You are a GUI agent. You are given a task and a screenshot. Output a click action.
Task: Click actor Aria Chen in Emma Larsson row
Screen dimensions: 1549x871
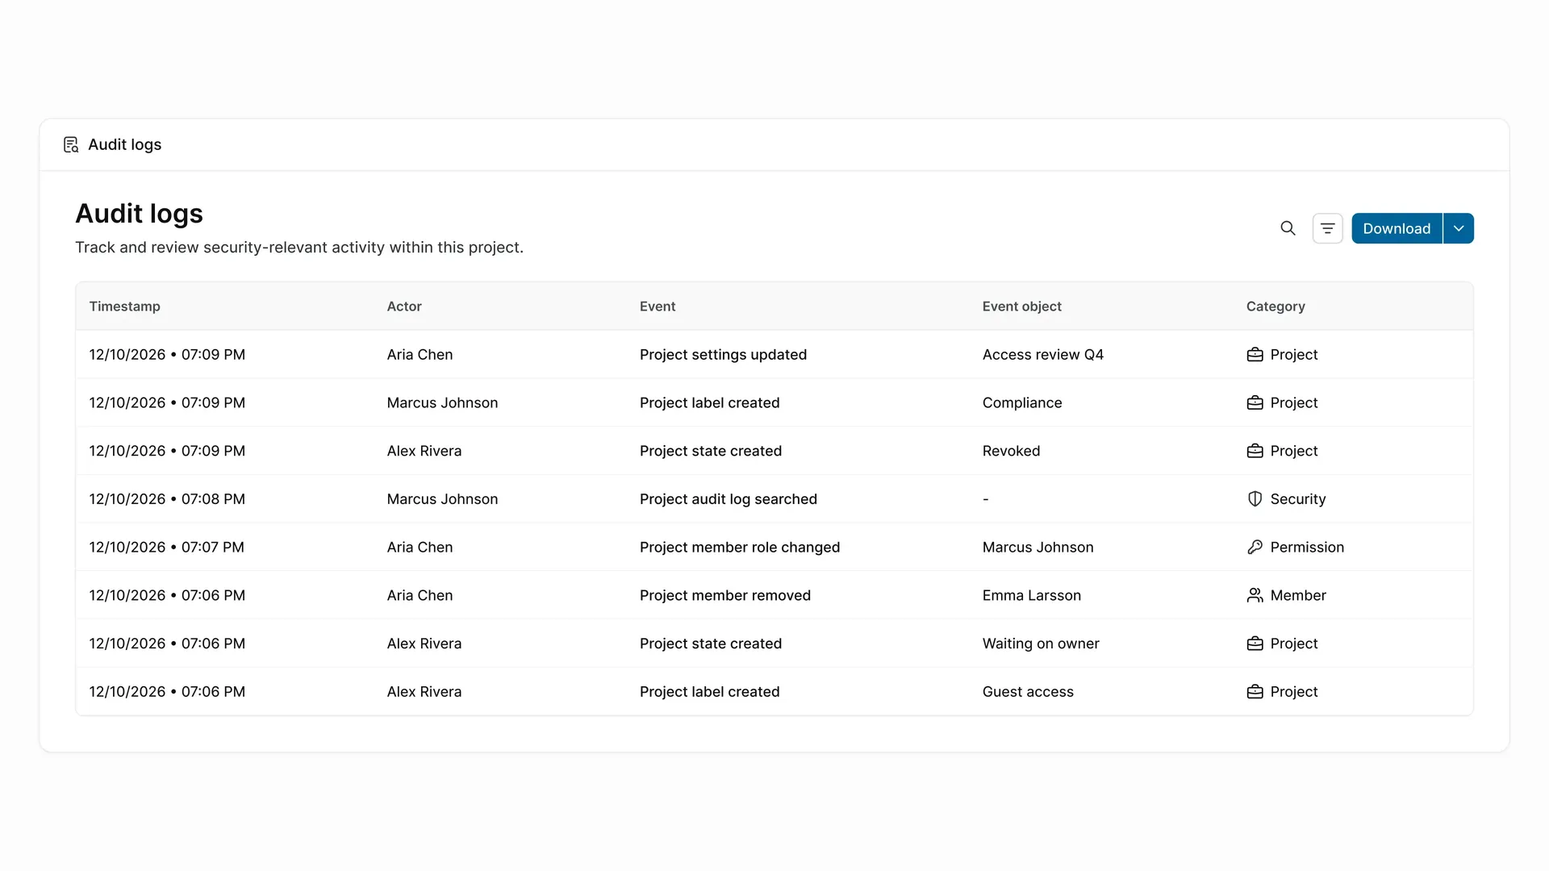420,595
